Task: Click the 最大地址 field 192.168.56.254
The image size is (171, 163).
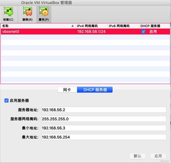Action: pyautogui.click(x=104, y=137)
